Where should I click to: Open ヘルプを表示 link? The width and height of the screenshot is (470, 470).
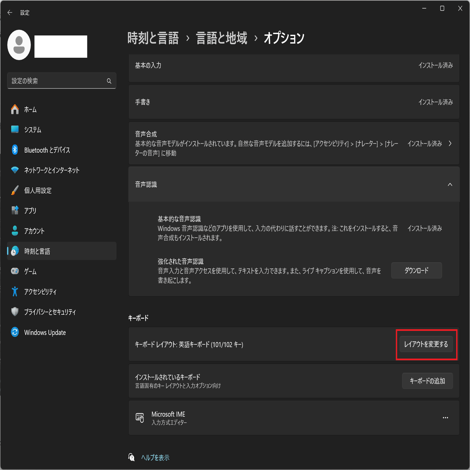(x=155, y=458)
